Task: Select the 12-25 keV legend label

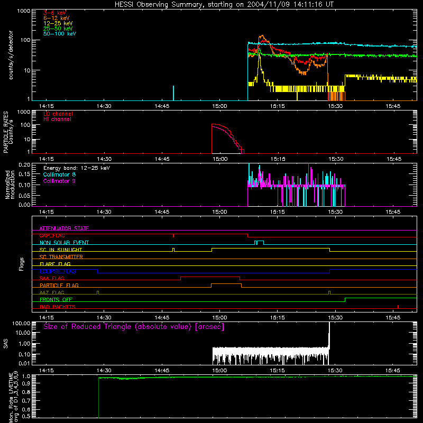Action: 58,23
